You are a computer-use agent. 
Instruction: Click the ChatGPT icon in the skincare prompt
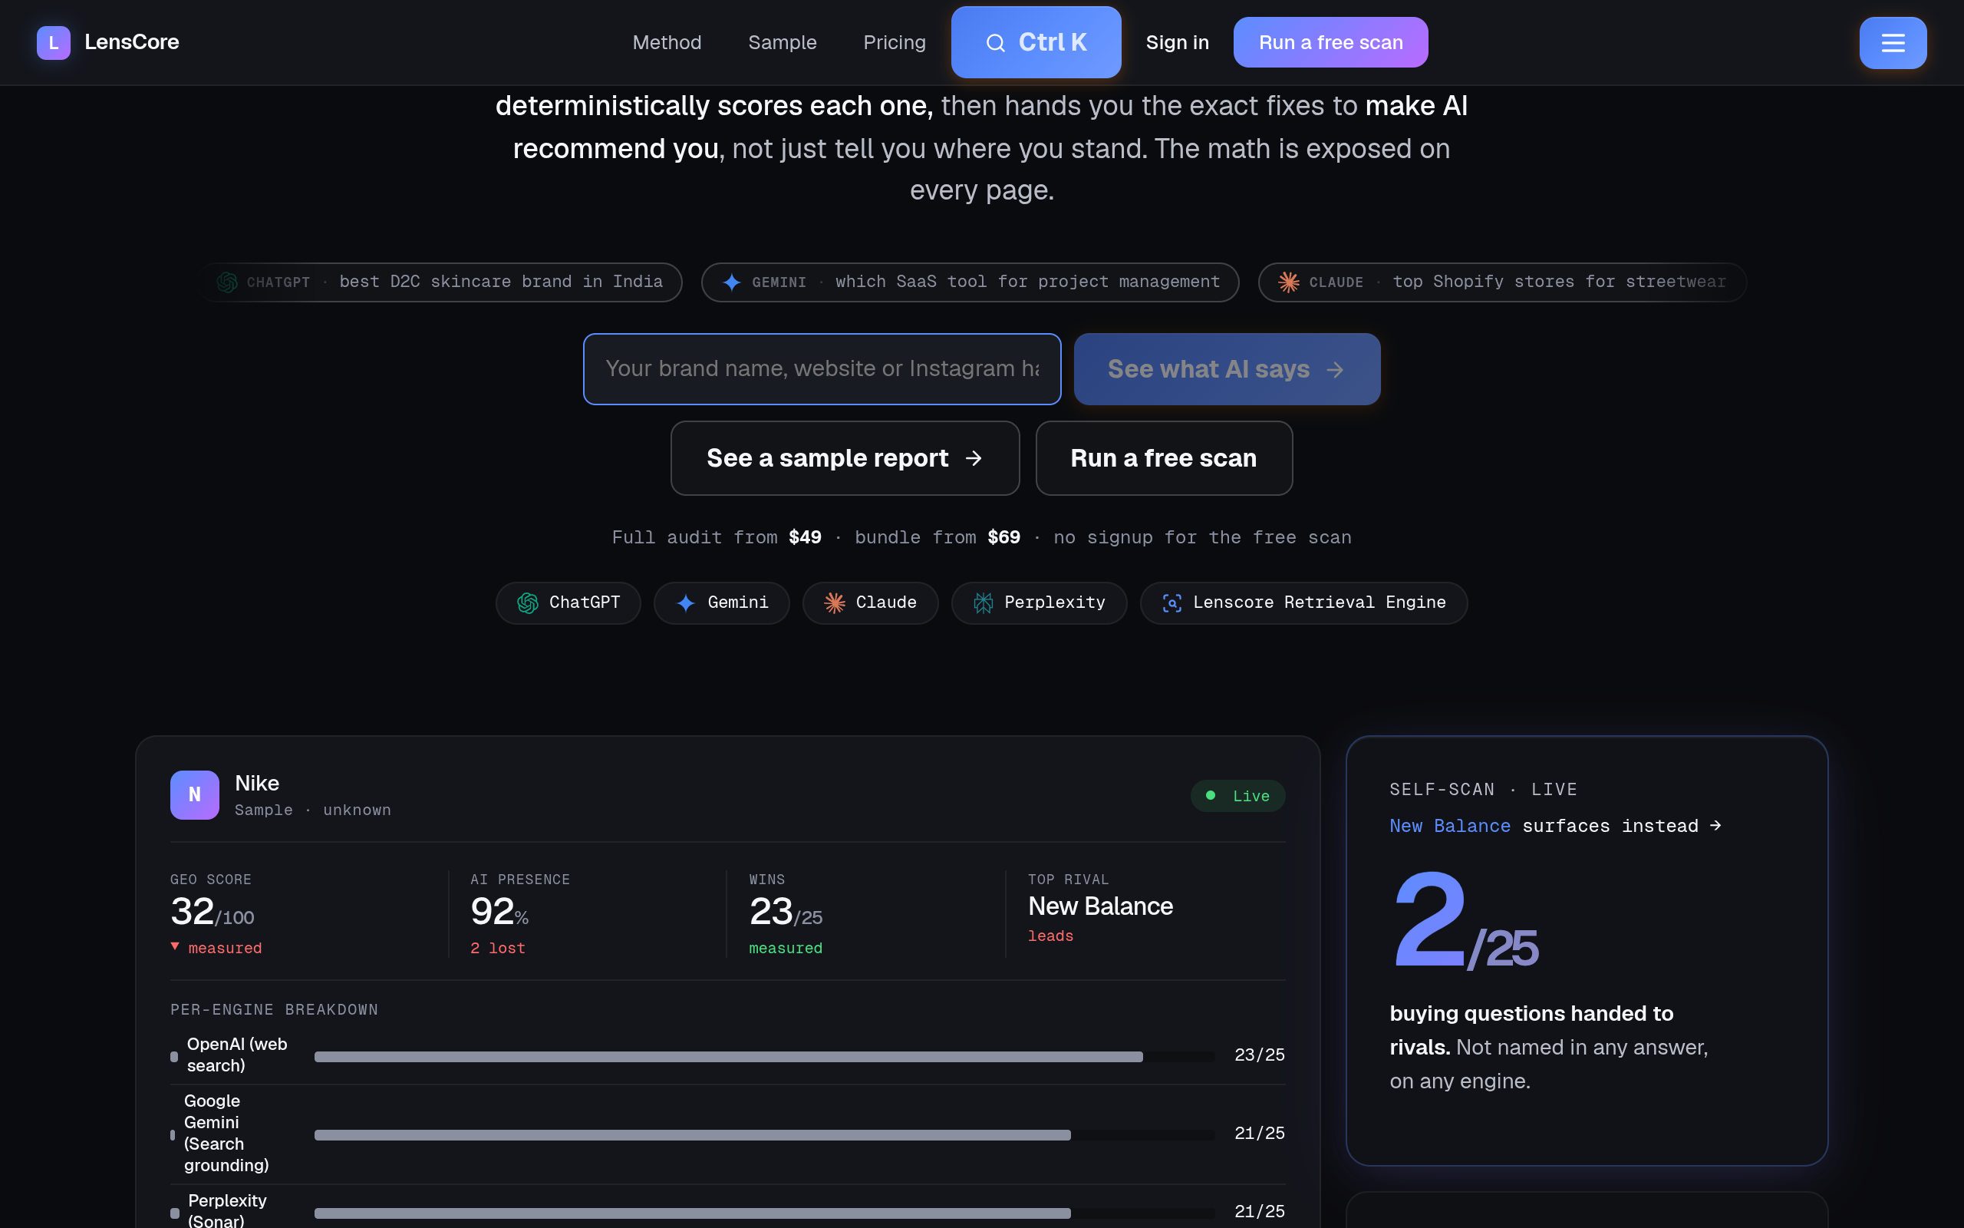coord(227,282)
